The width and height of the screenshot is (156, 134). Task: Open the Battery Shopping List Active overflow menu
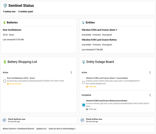click(71, 73)
